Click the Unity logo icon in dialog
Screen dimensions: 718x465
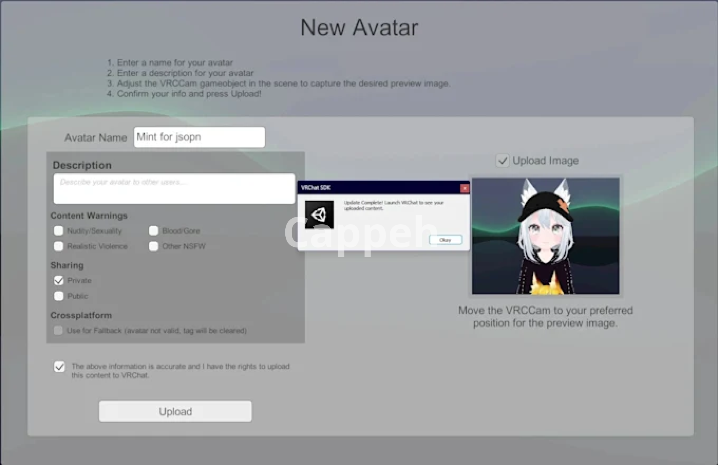[x=319, y=215]
